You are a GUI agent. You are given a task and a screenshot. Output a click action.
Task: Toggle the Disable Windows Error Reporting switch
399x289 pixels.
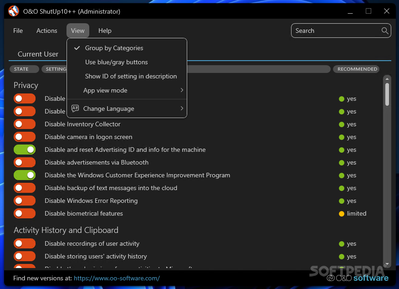25,201
